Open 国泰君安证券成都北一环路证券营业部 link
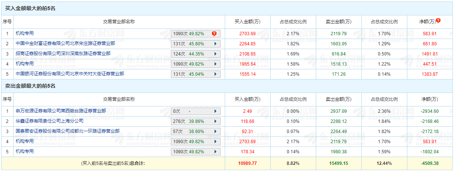This screenshot has height=172, width=454. click(x=67, y=131)
